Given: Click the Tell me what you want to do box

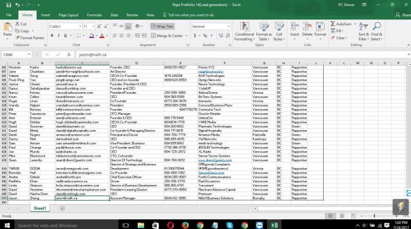Looking at the screenshot, I should 188,15.
